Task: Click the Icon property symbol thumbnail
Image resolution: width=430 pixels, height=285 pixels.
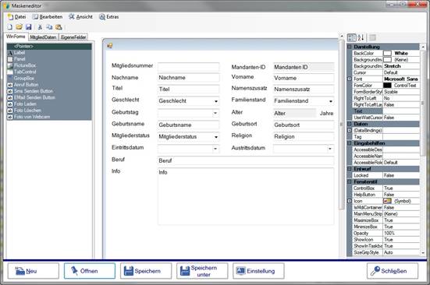Action: tap(387, 201)
